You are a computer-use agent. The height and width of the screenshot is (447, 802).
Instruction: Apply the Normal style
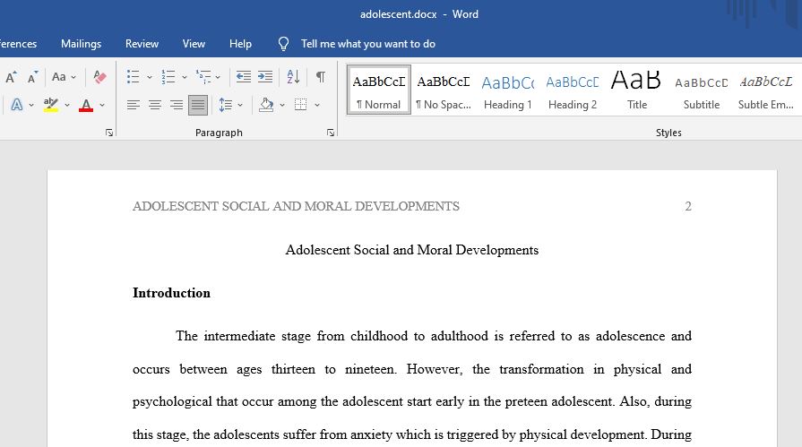pos(378,90)
